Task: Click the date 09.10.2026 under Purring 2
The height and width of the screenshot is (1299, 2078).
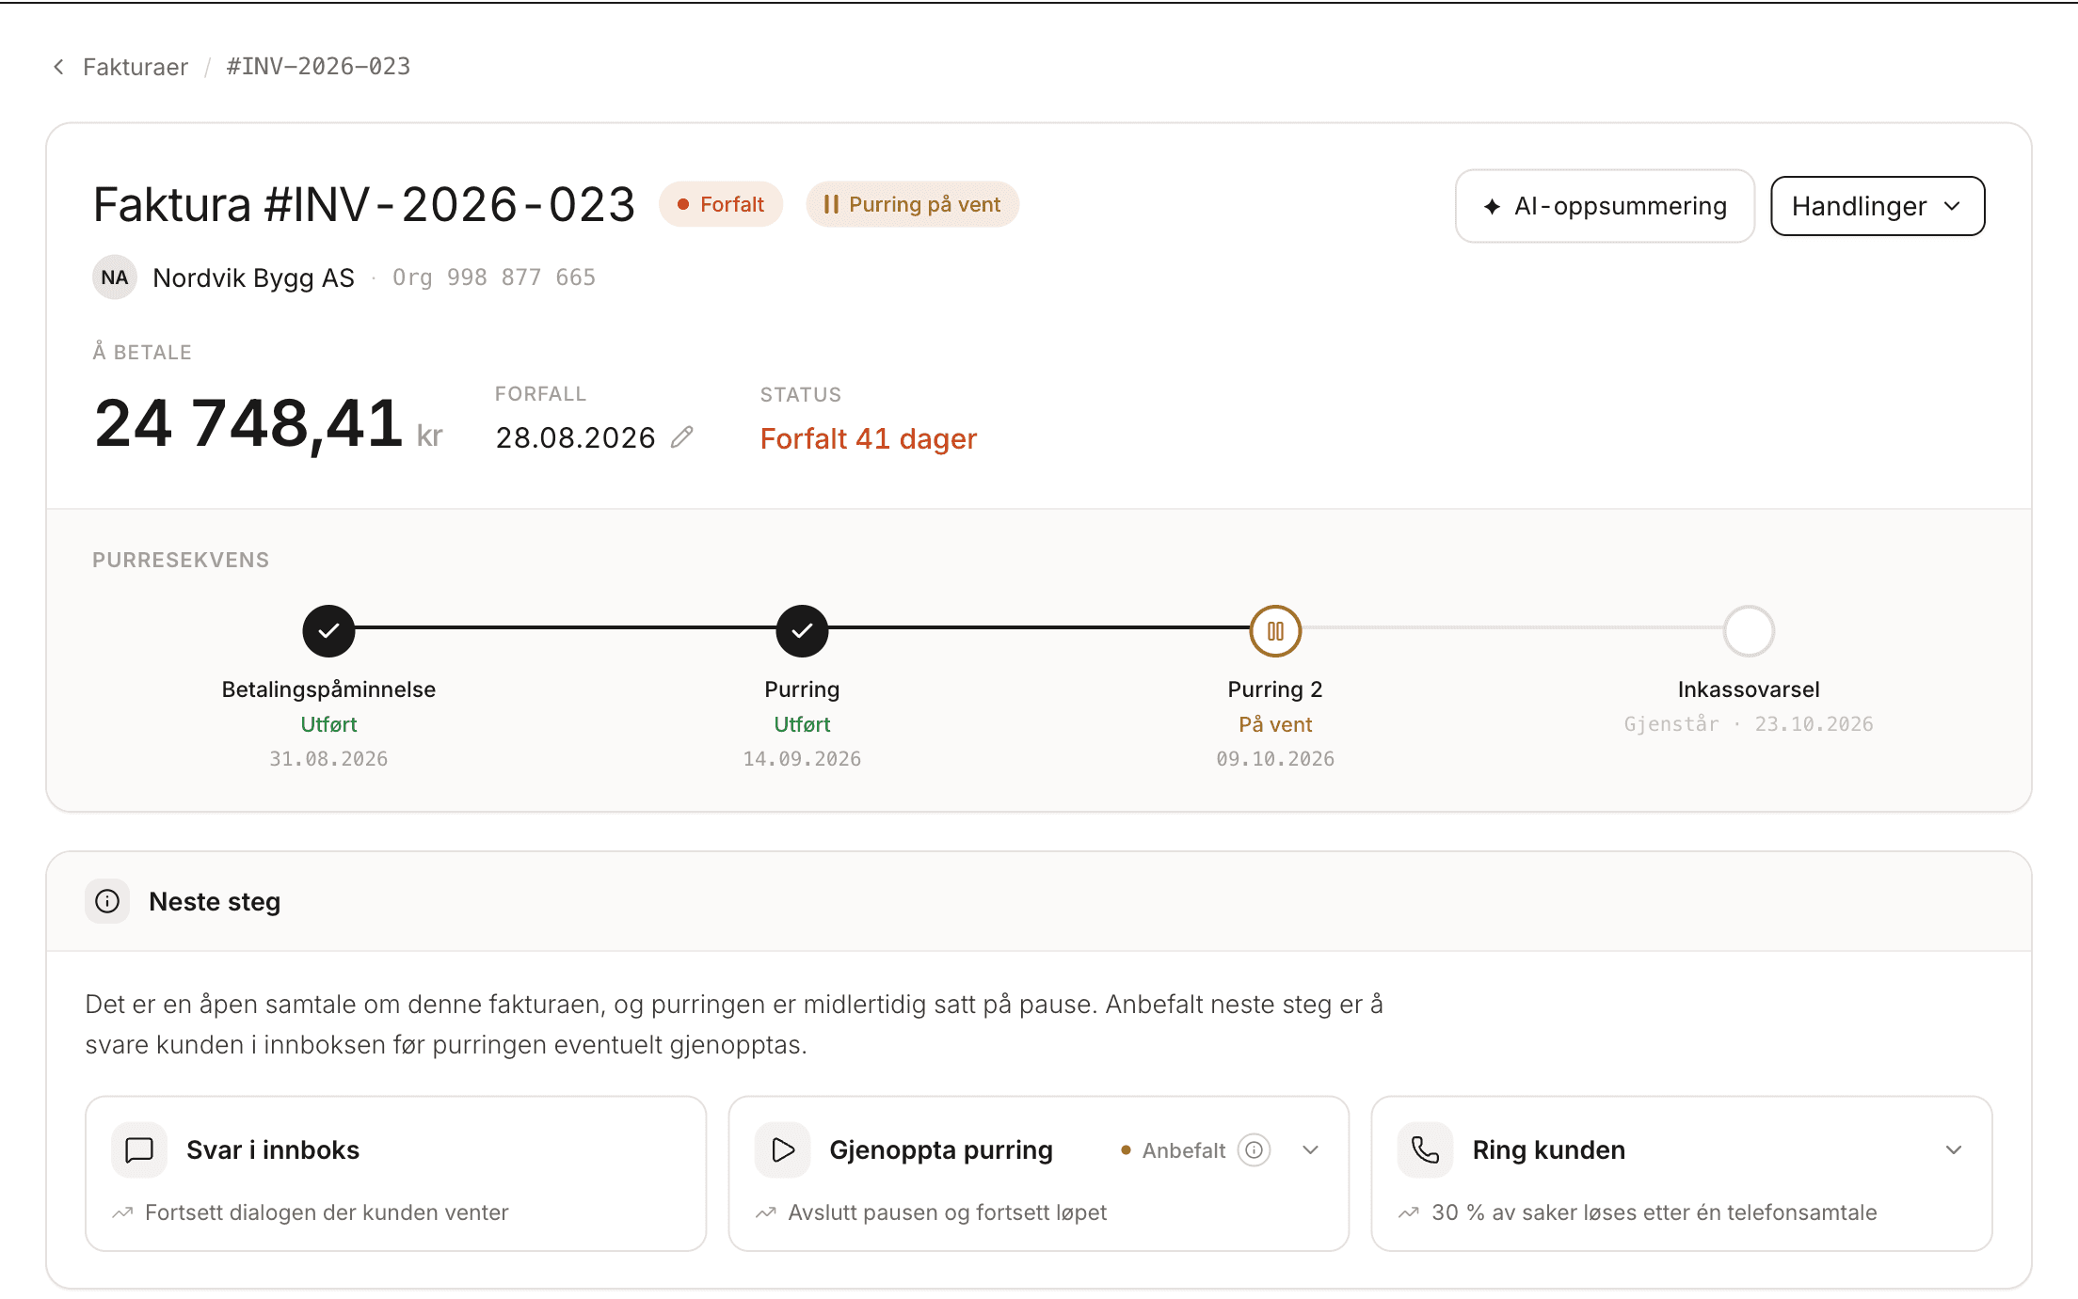Action: pos(1275,759)
